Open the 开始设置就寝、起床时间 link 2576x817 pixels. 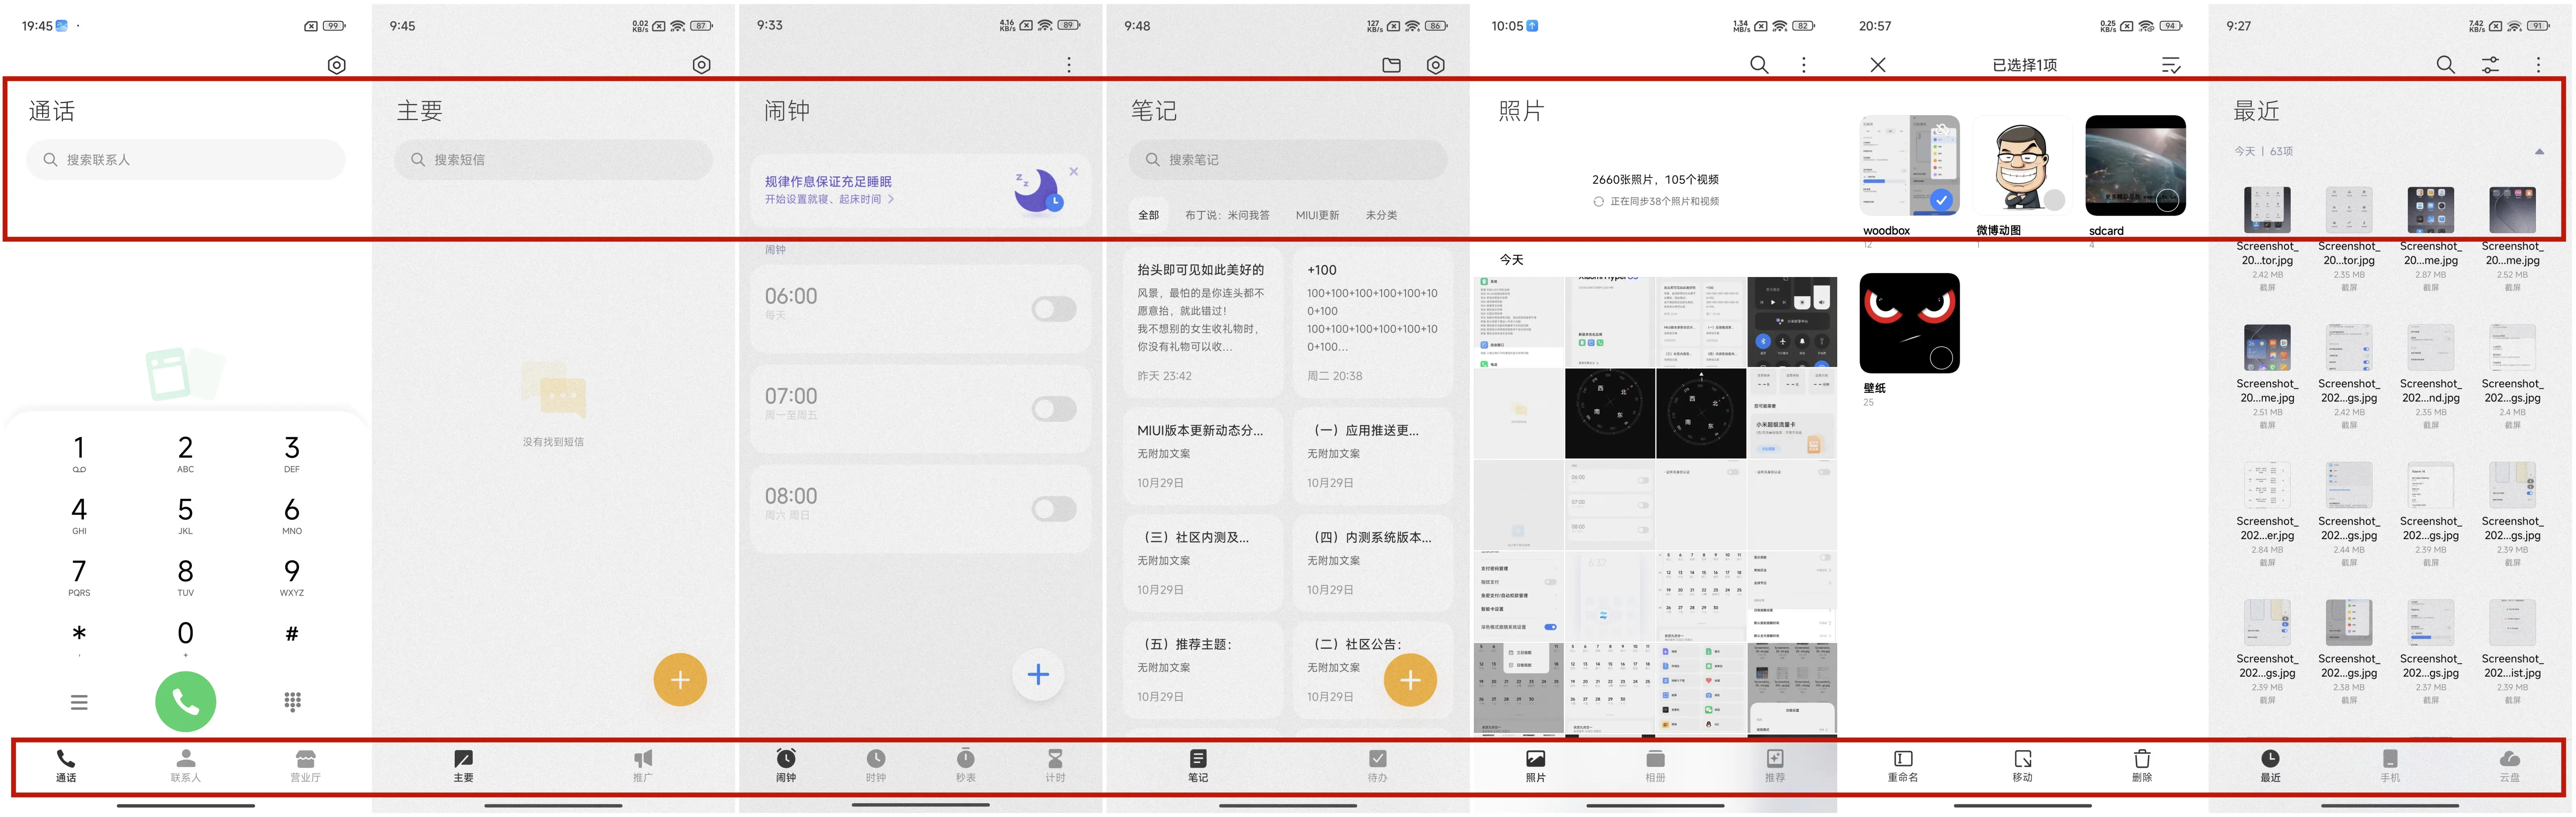tap(829, 199)
